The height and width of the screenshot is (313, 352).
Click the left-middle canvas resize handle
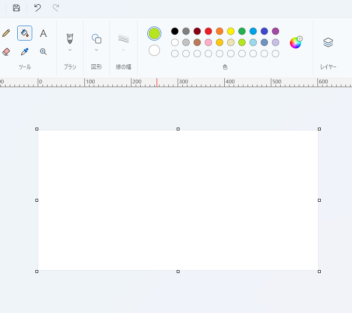(x=37, y=200)
